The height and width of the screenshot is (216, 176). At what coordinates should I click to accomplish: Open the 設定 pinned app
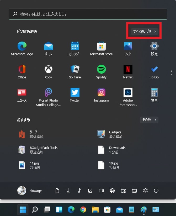click(x=154, y=48)
